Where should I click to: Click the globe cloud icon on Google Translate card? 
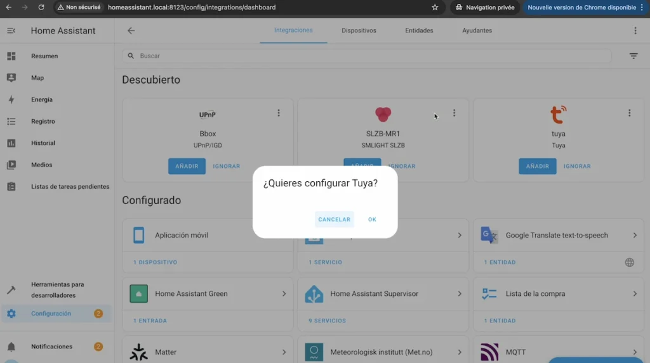629,262
